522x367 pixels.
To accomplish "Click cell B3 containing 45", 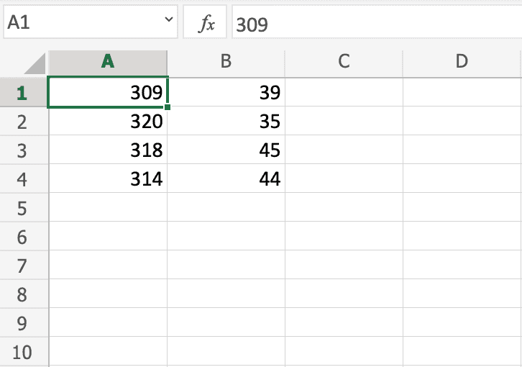I will coord(226,150).
